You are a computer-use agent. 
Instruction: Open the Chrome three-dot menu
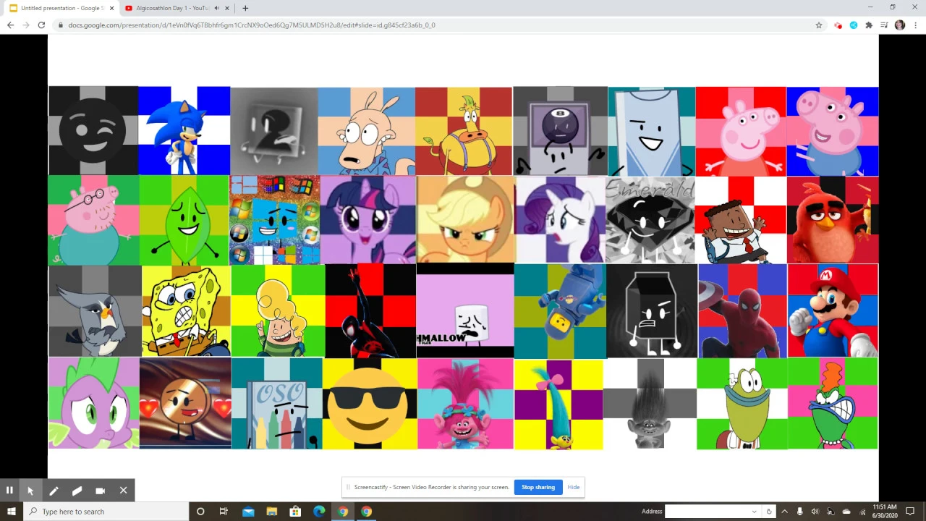(x=915, y=25)
